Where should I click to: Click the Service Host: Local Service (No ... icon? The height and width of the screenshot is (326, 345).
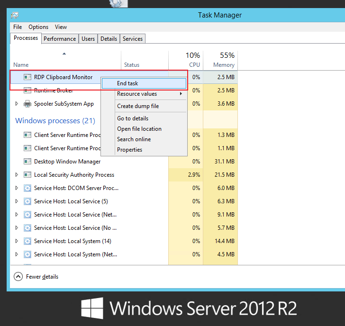27,228
